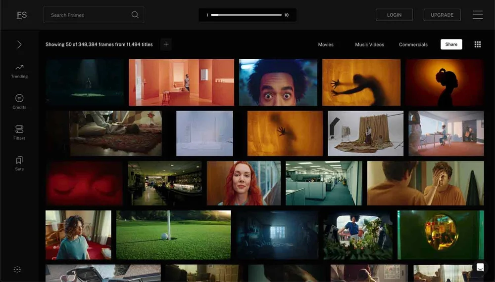Open the Credits section
Viewport: 495px width, 282px height.
coord(19,102)
